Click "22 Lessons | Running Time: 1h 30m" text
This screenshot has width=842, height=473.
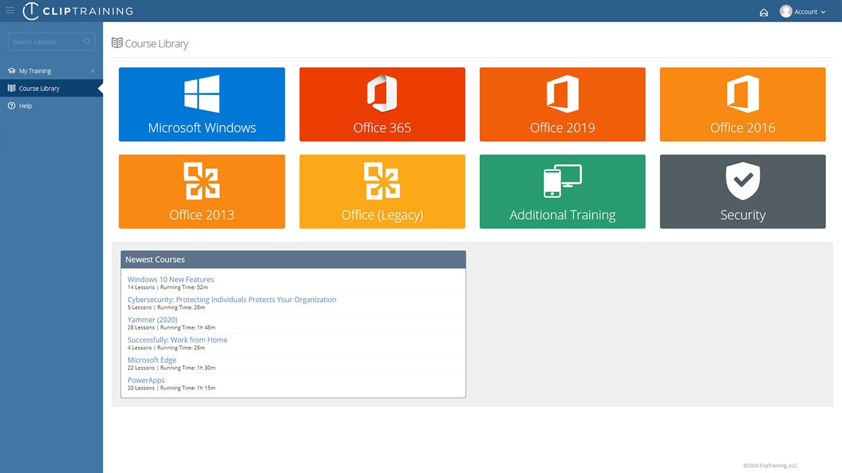171,368
